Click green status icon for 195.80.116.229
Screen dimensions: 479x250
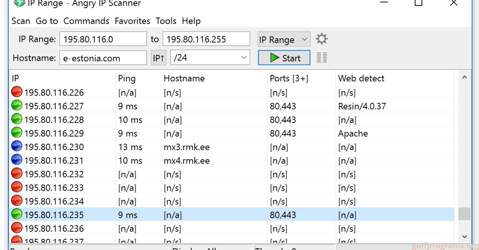[17, 133]
